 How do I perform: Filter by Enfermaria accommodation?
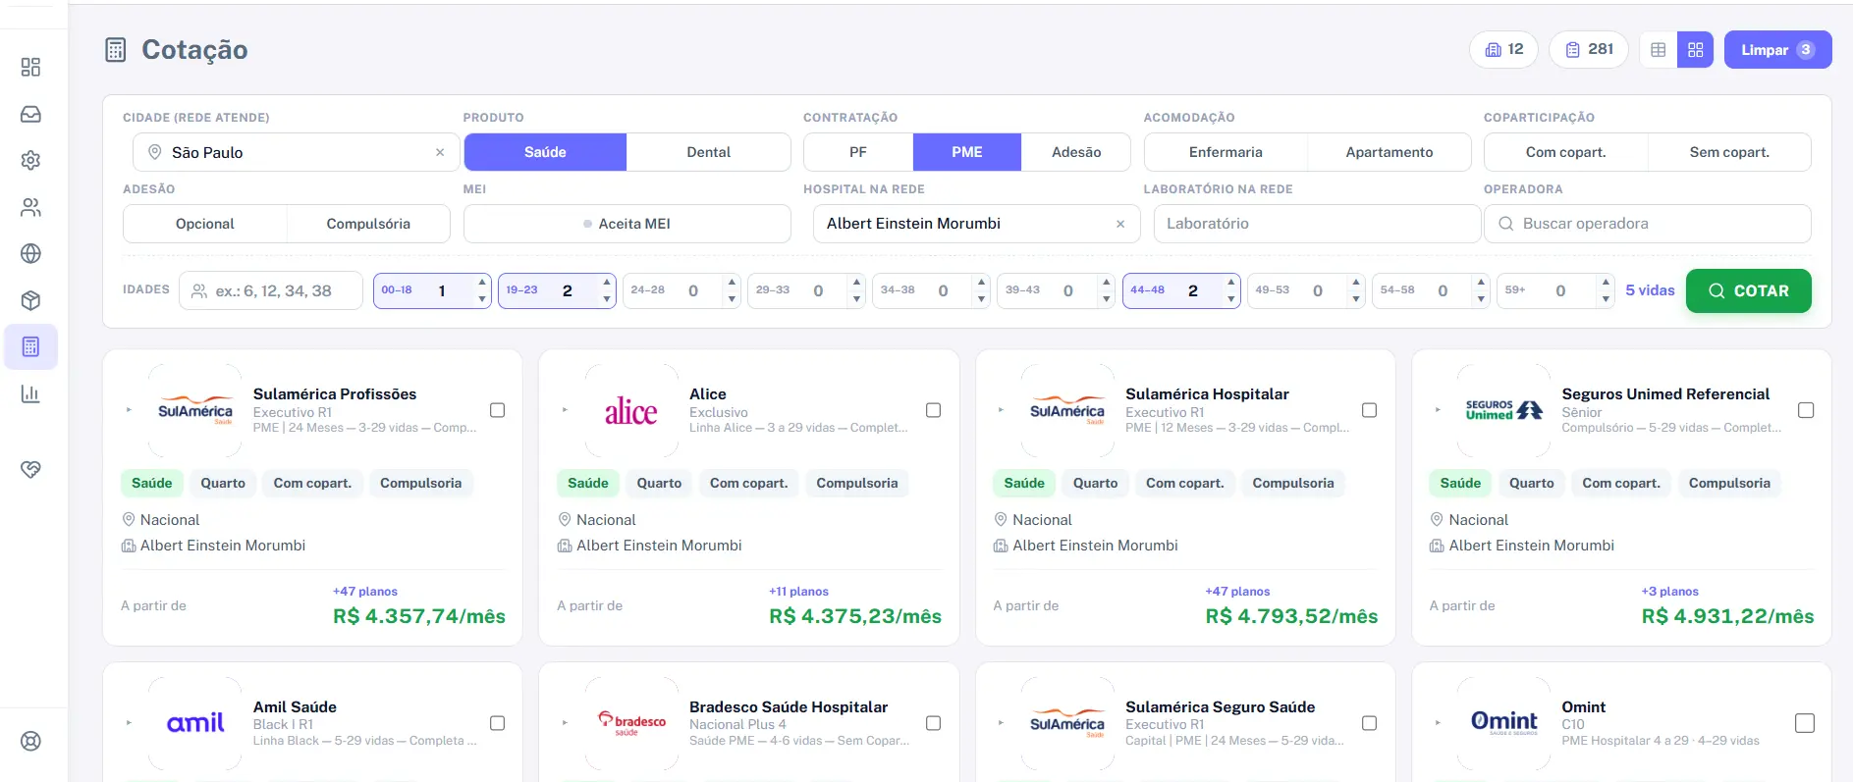coord(1226,152)
